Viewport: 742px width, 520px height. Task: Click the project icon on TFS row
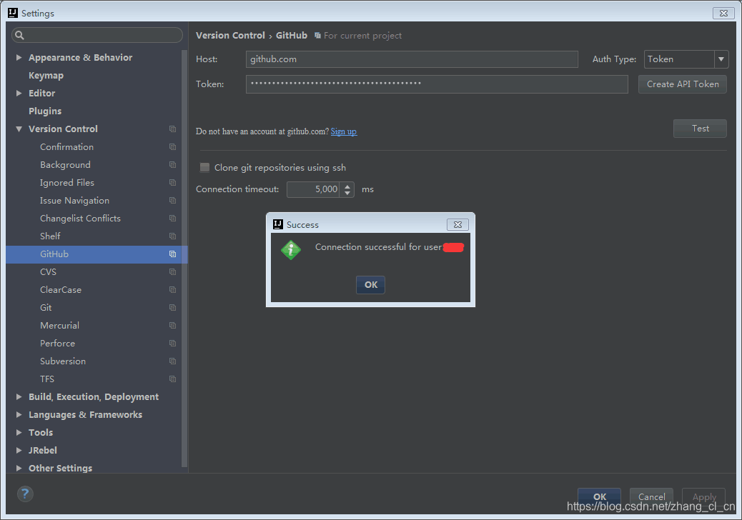click(173, 379)
